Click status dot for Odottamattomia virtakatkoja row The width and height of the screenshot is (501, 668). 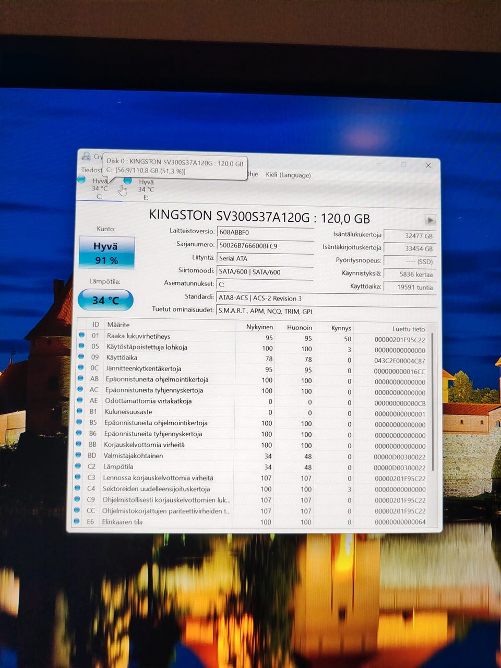[x=80, y=400]
